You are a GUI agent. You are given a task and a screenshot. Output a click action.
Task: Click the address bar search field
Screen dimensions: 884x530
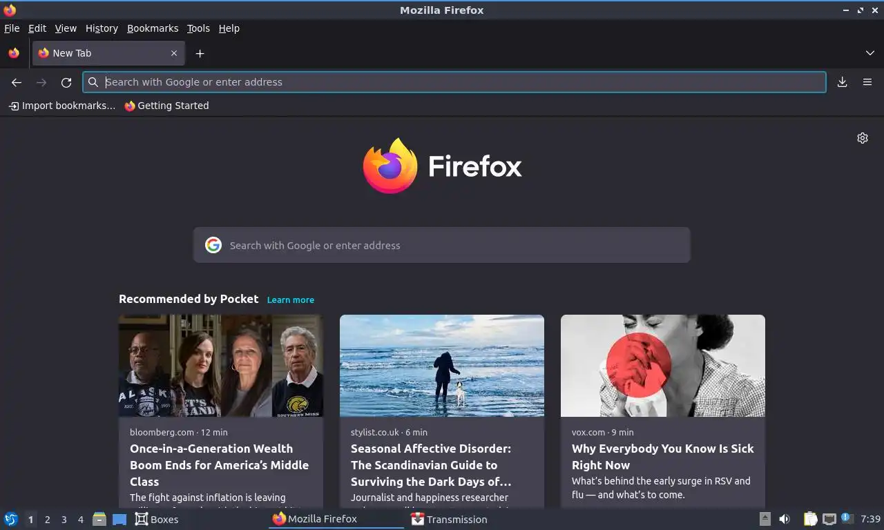(454, 82)
